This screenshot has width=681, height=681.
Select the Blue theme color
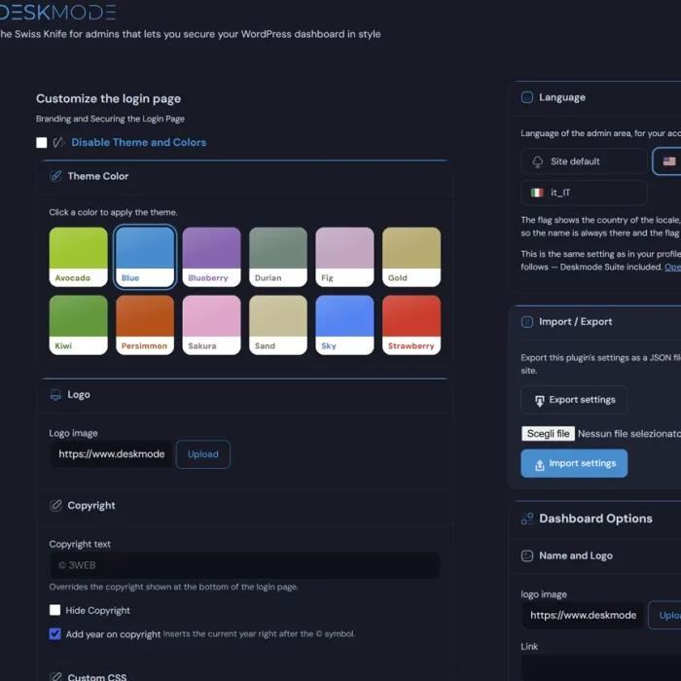click(x=145, y=257)
